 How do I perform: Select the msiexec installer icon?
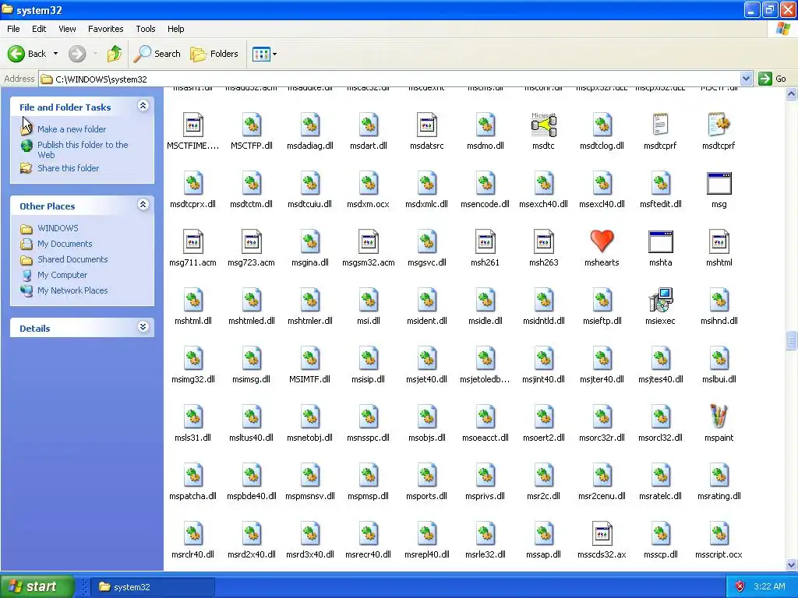(x=661, y=300)
